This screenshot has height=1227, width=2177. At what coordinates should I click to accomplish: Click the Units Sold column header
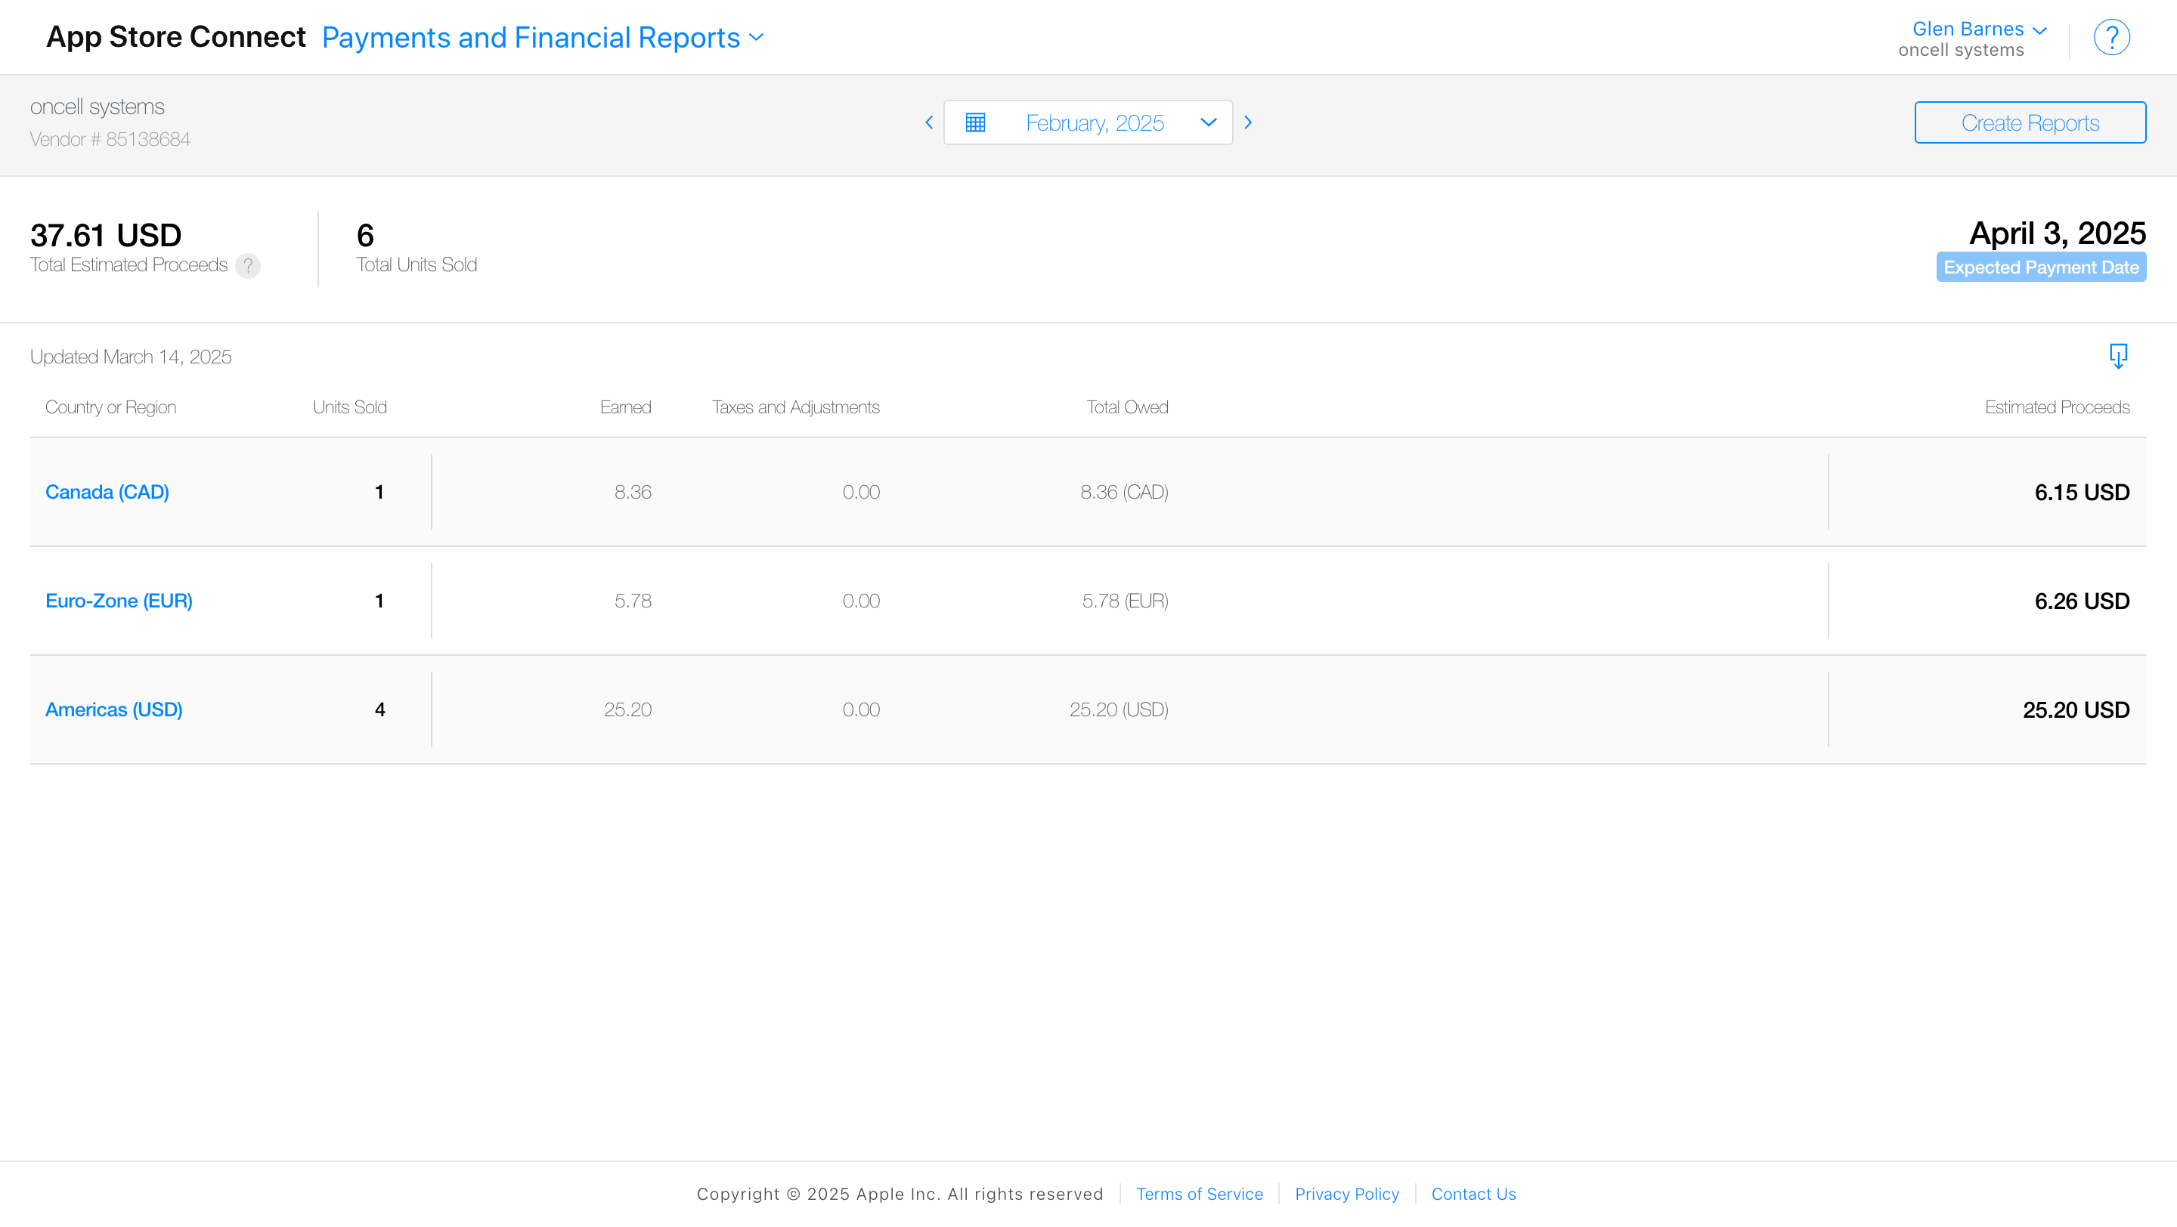click(x=349, y=408)
